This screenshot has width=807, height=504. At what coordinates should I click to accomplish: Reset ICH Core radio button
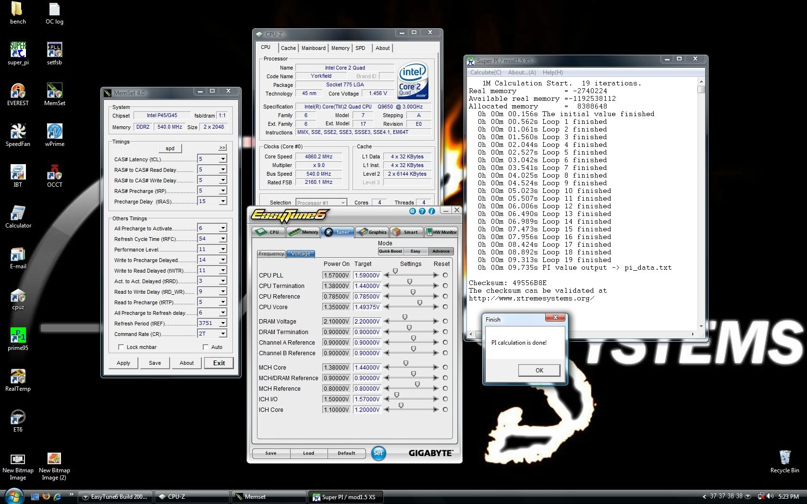coord(445,409)
